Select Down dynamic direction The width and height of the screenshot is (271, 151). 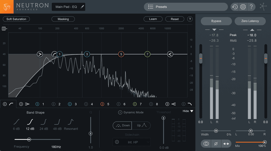coord(122,125)
